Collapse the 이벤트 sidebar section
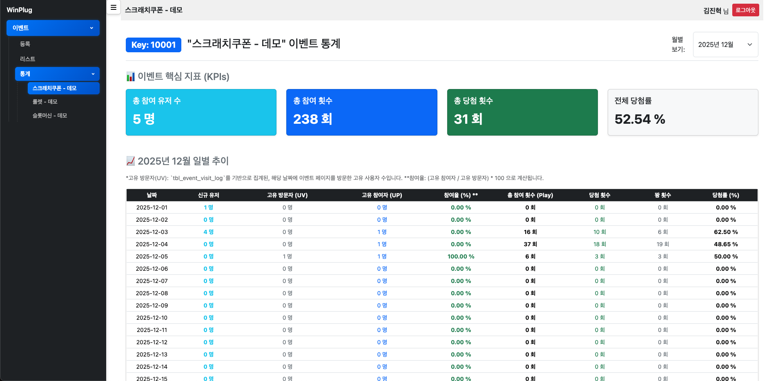 [53, 28]
